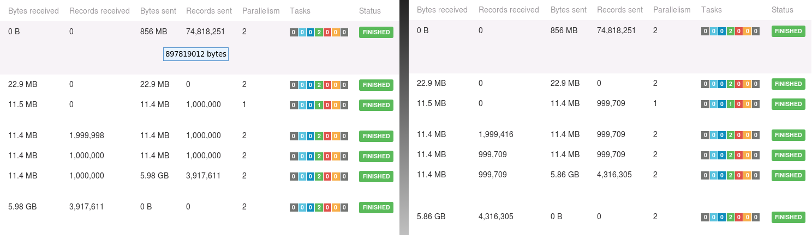Click Tasks column header in right table
812x235 pixels.
(x=711, y=10)
